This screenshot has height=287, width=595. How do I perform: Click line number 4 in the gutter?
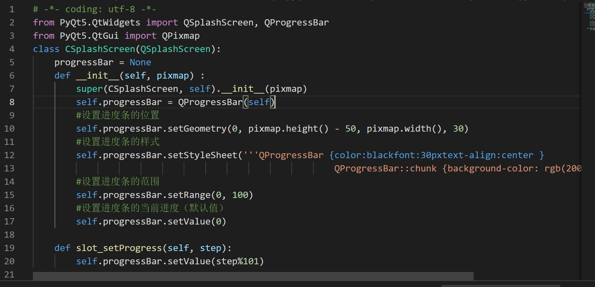tap(12, 49)
